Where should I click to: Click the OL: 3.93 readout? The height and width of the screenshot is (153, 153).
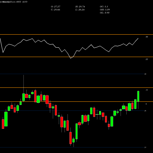point(105,13)
